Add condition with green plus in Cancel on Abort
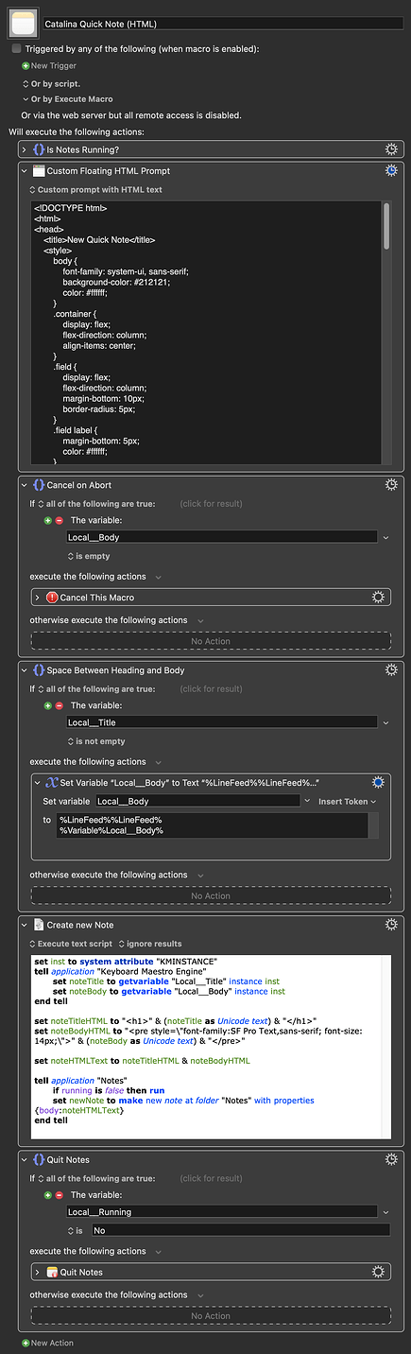 click(47, 520)
